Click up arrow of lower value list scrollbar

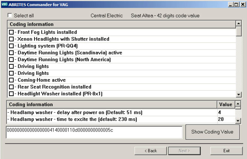point(238,104)
